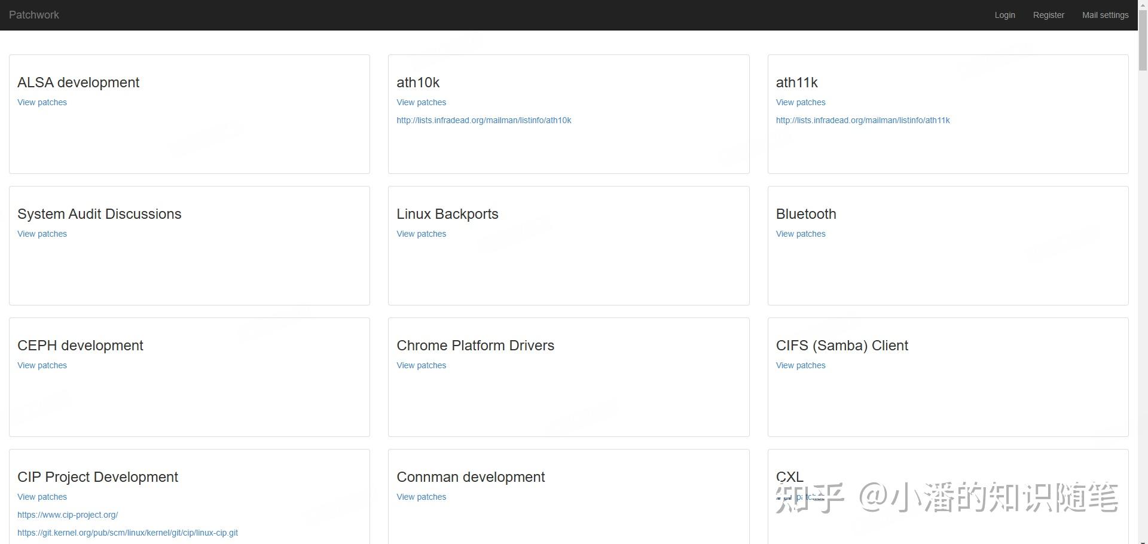The image size is (1148, 544).
Task: View patches for System Audit Discussions
Action: (42, 234)
